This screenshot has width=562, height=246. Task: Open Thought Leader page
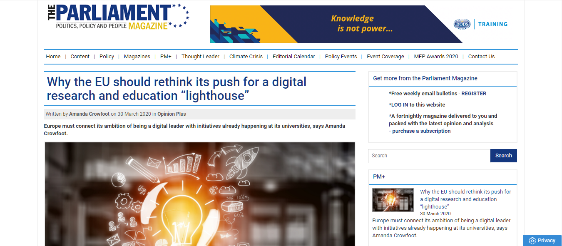point(200,57)
